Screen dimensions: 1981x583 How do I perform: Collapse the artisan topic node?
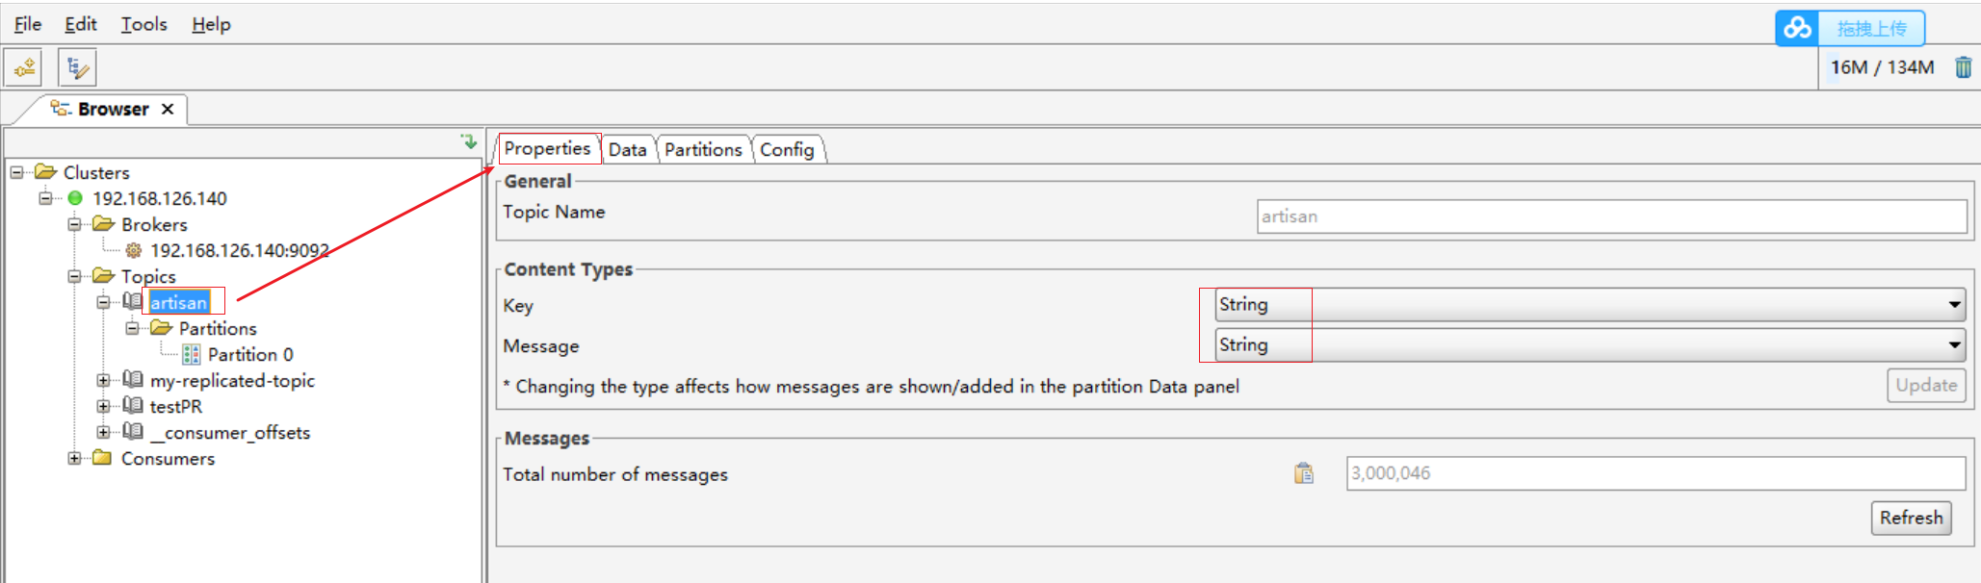(103, 302)
